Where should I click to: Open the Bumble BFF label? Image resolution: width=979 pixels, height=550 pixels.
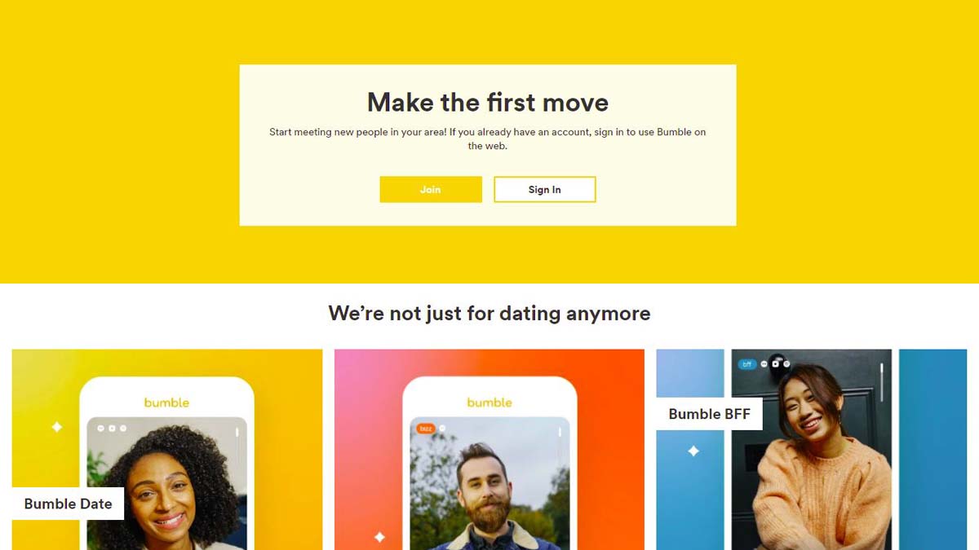(x=709, y=413)
